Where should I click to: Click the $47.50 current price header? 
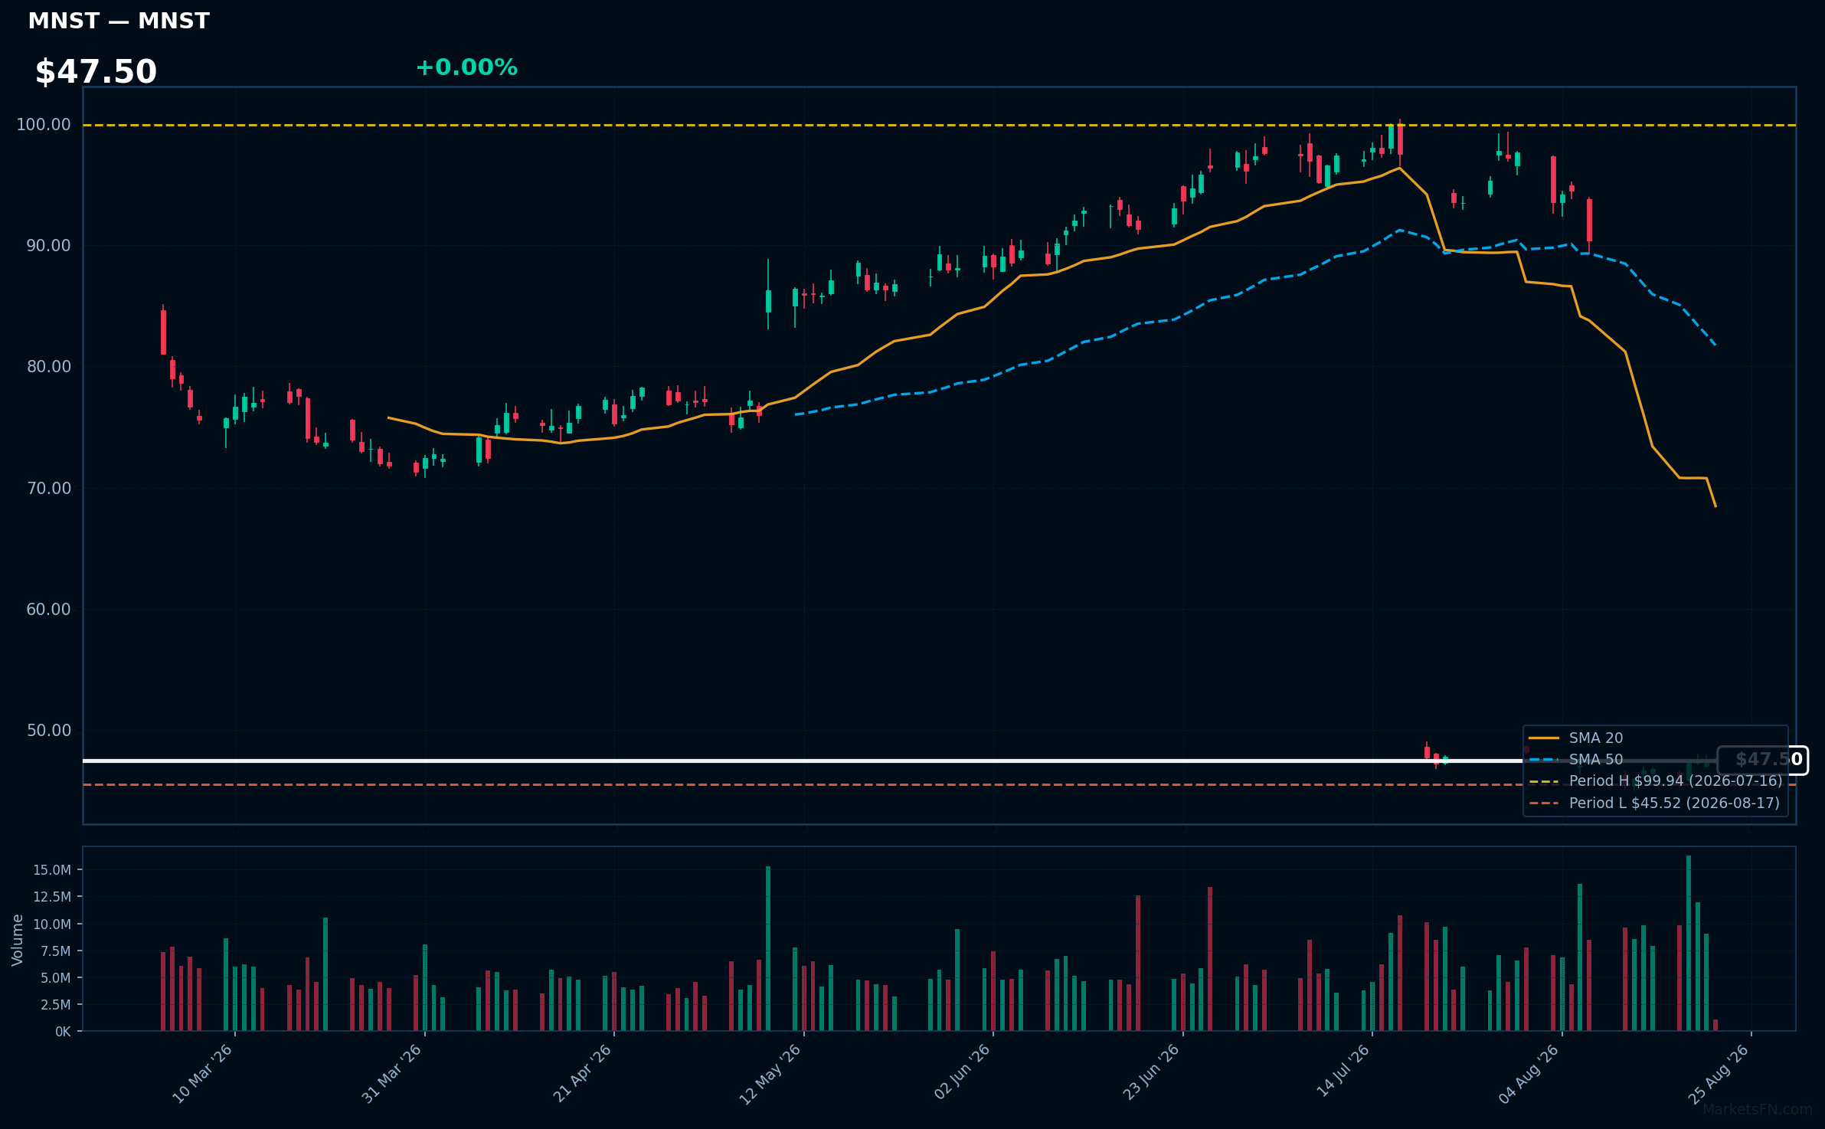coord(96,72)
